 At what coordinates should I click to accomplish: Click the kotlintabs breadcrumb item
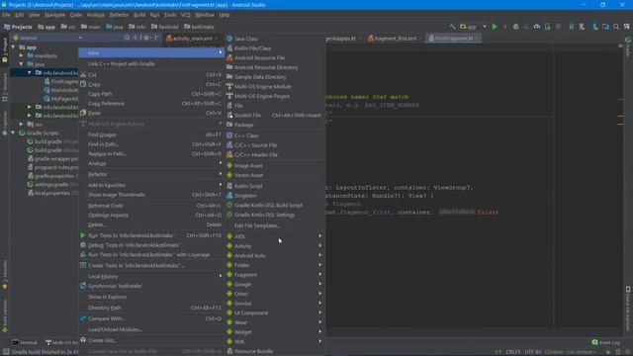point(199,27)
